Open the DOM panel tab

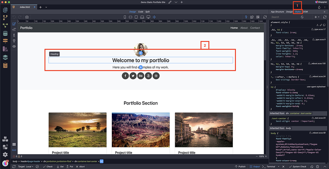tap(305, 12)
